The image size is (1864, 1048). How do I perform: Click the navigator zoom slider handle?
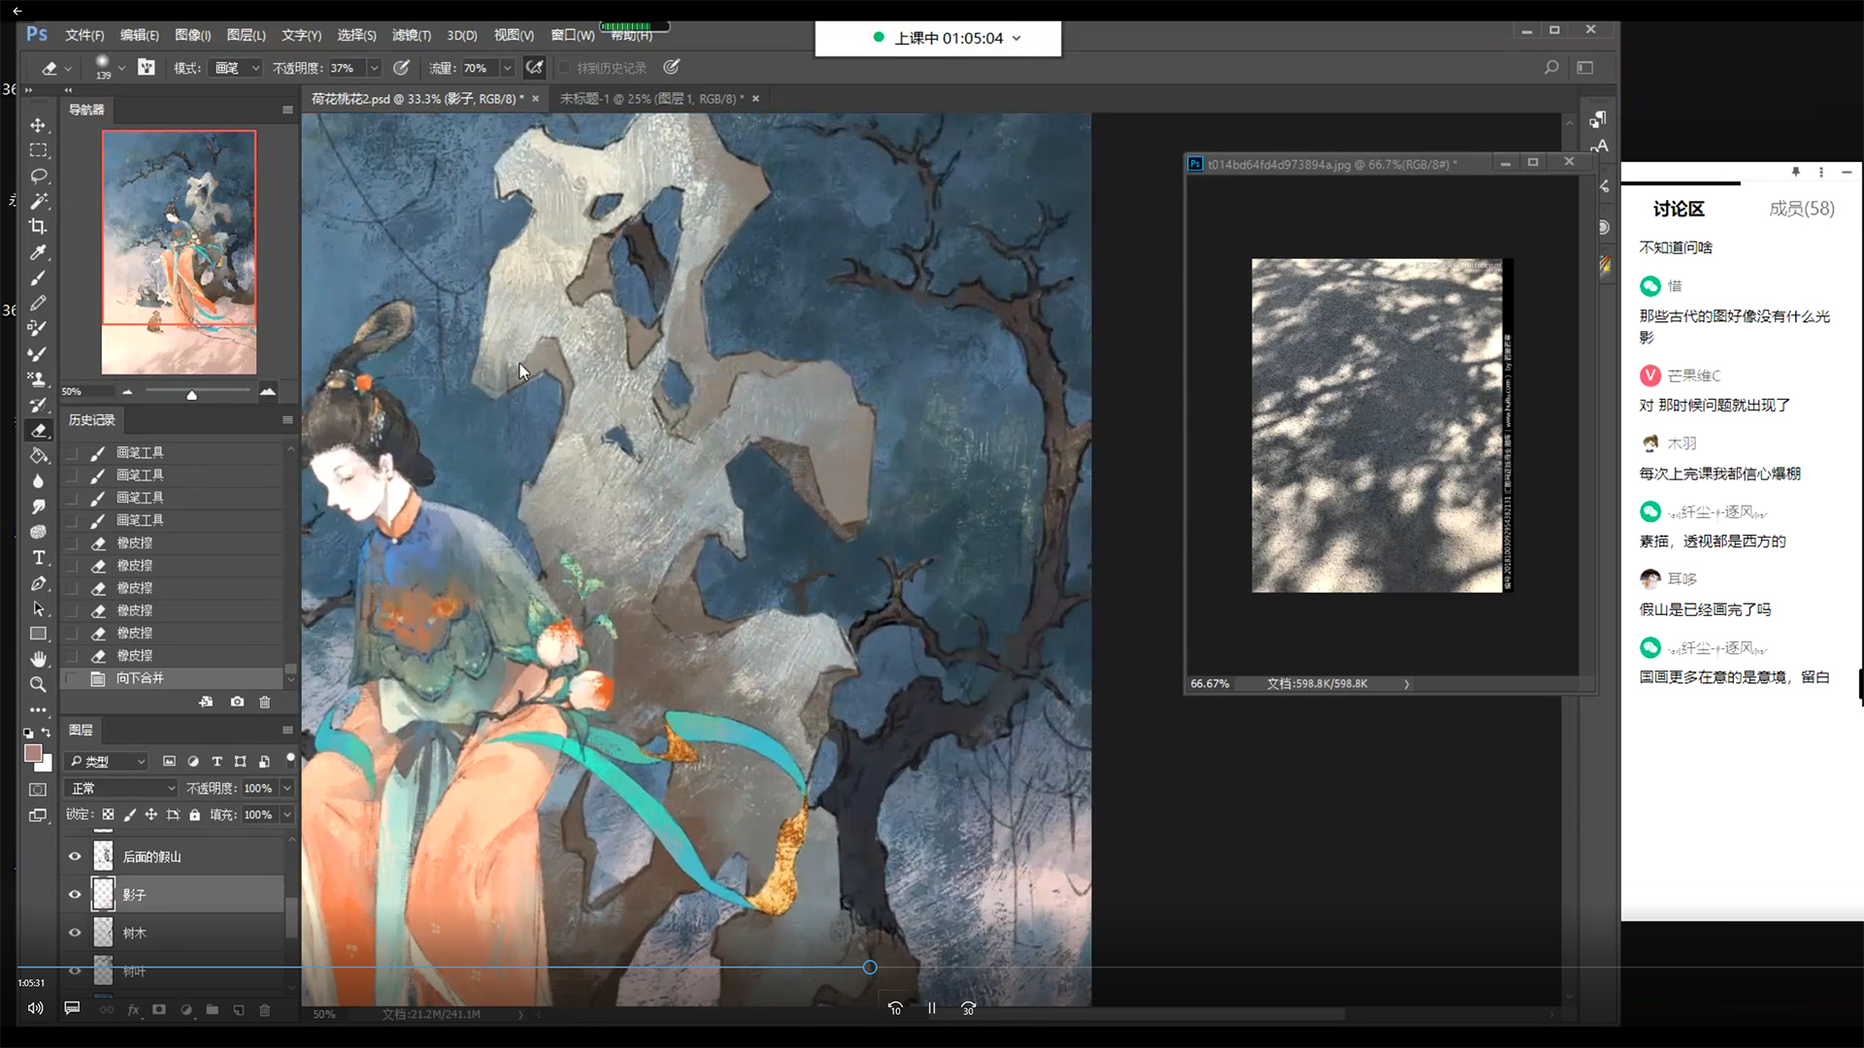pyautogui.click(x=191, y=395)
